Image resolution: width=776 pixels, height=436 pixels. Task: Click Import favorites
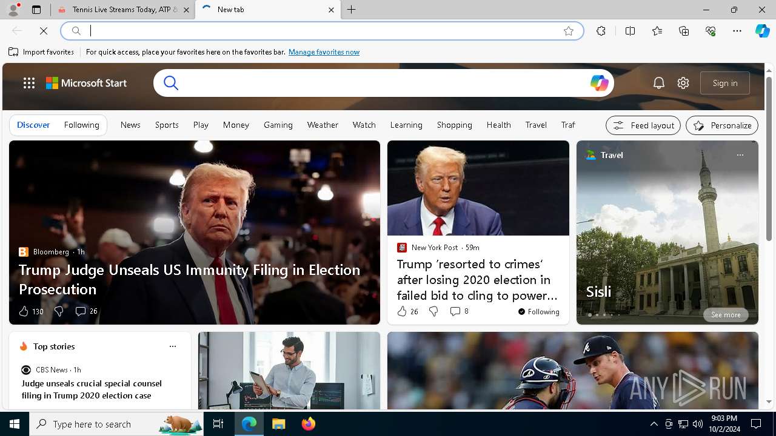pos(41,52)
